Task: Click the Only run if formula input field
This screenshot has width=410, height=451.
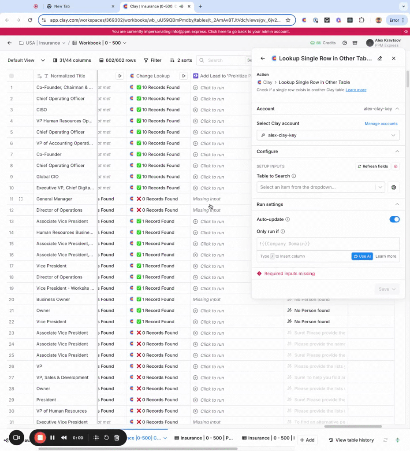Action: pos(328,244)
